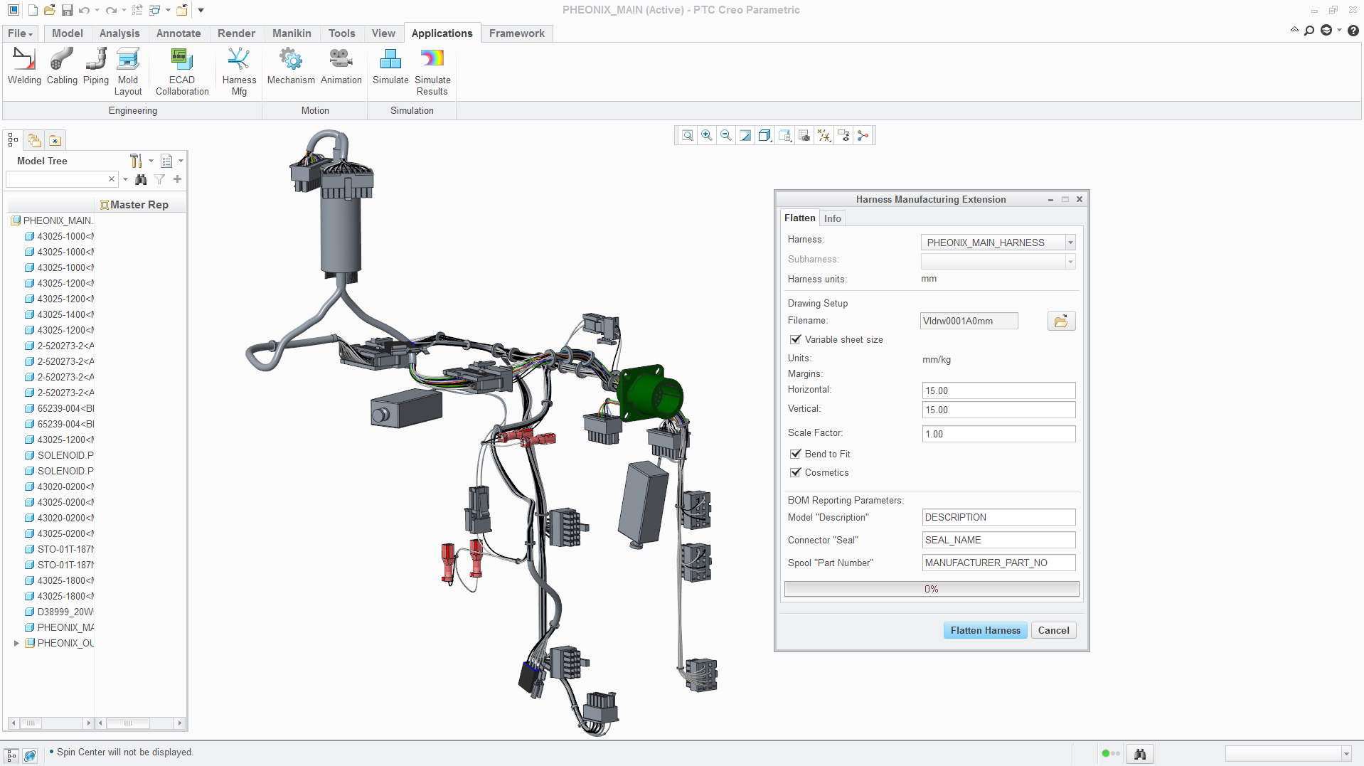Screen dimensions: 1364x766
Task: Launch Simulate application
Action: 390,68
